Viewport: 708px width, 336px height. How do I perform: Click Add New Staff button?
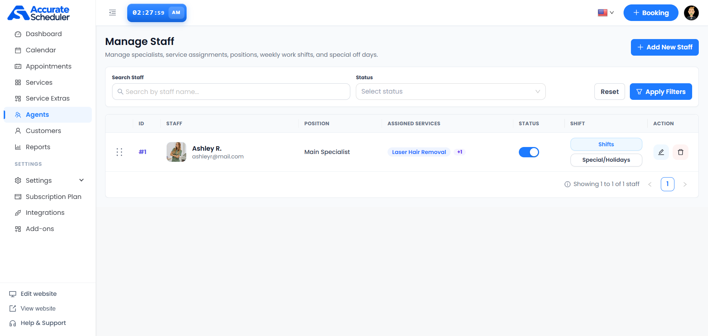664,47
